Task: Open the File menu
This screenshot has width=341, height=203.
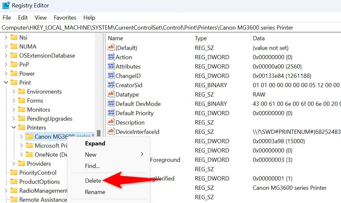Action: 7,18
